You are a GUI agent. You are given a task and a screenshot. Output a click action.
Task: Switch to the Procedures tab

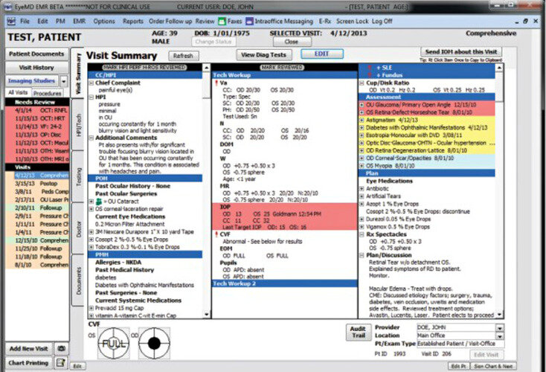coord(48,93)
